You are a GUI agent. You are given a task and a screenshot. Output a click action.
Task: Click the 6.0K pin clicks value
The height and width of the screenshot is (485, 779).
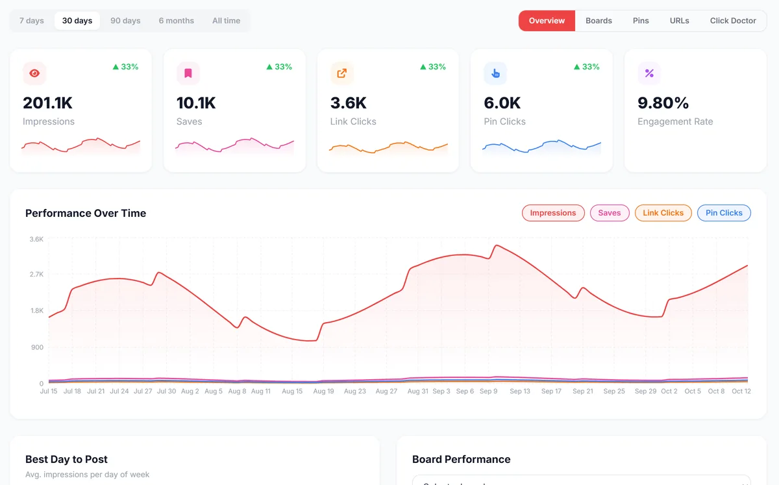[x=502, y=103]
